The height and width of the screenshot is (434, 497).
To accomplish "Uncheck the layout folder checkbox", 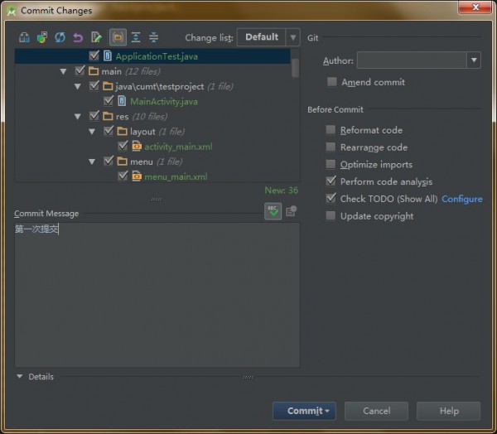I will coord(108,131).
